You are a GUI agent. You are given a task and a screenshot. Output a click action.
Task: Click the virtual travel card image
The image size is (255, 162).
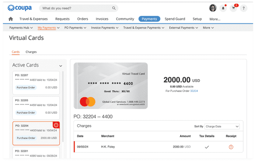[110, 86]
